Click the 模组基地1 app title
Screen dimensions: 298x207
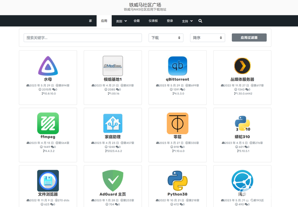point(113,80)
